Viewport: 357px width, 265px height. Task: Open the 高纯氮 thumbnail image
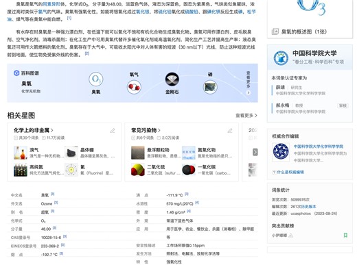click(21, 170)
